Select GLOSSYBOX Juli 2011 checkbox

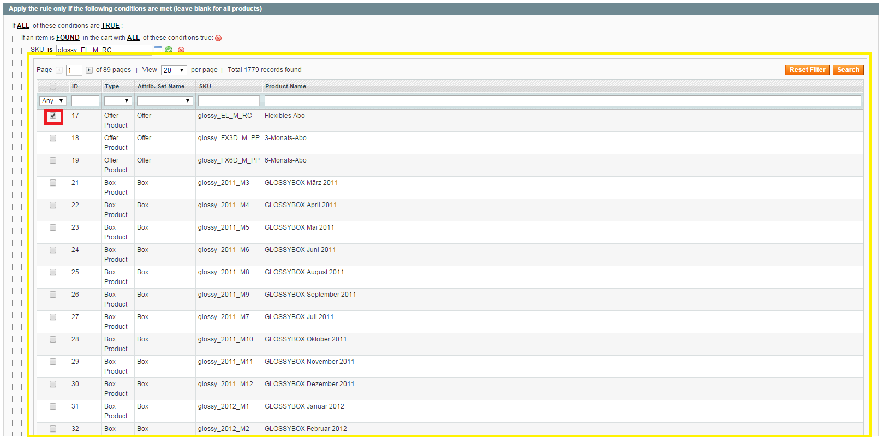click(x=53, y=317)
